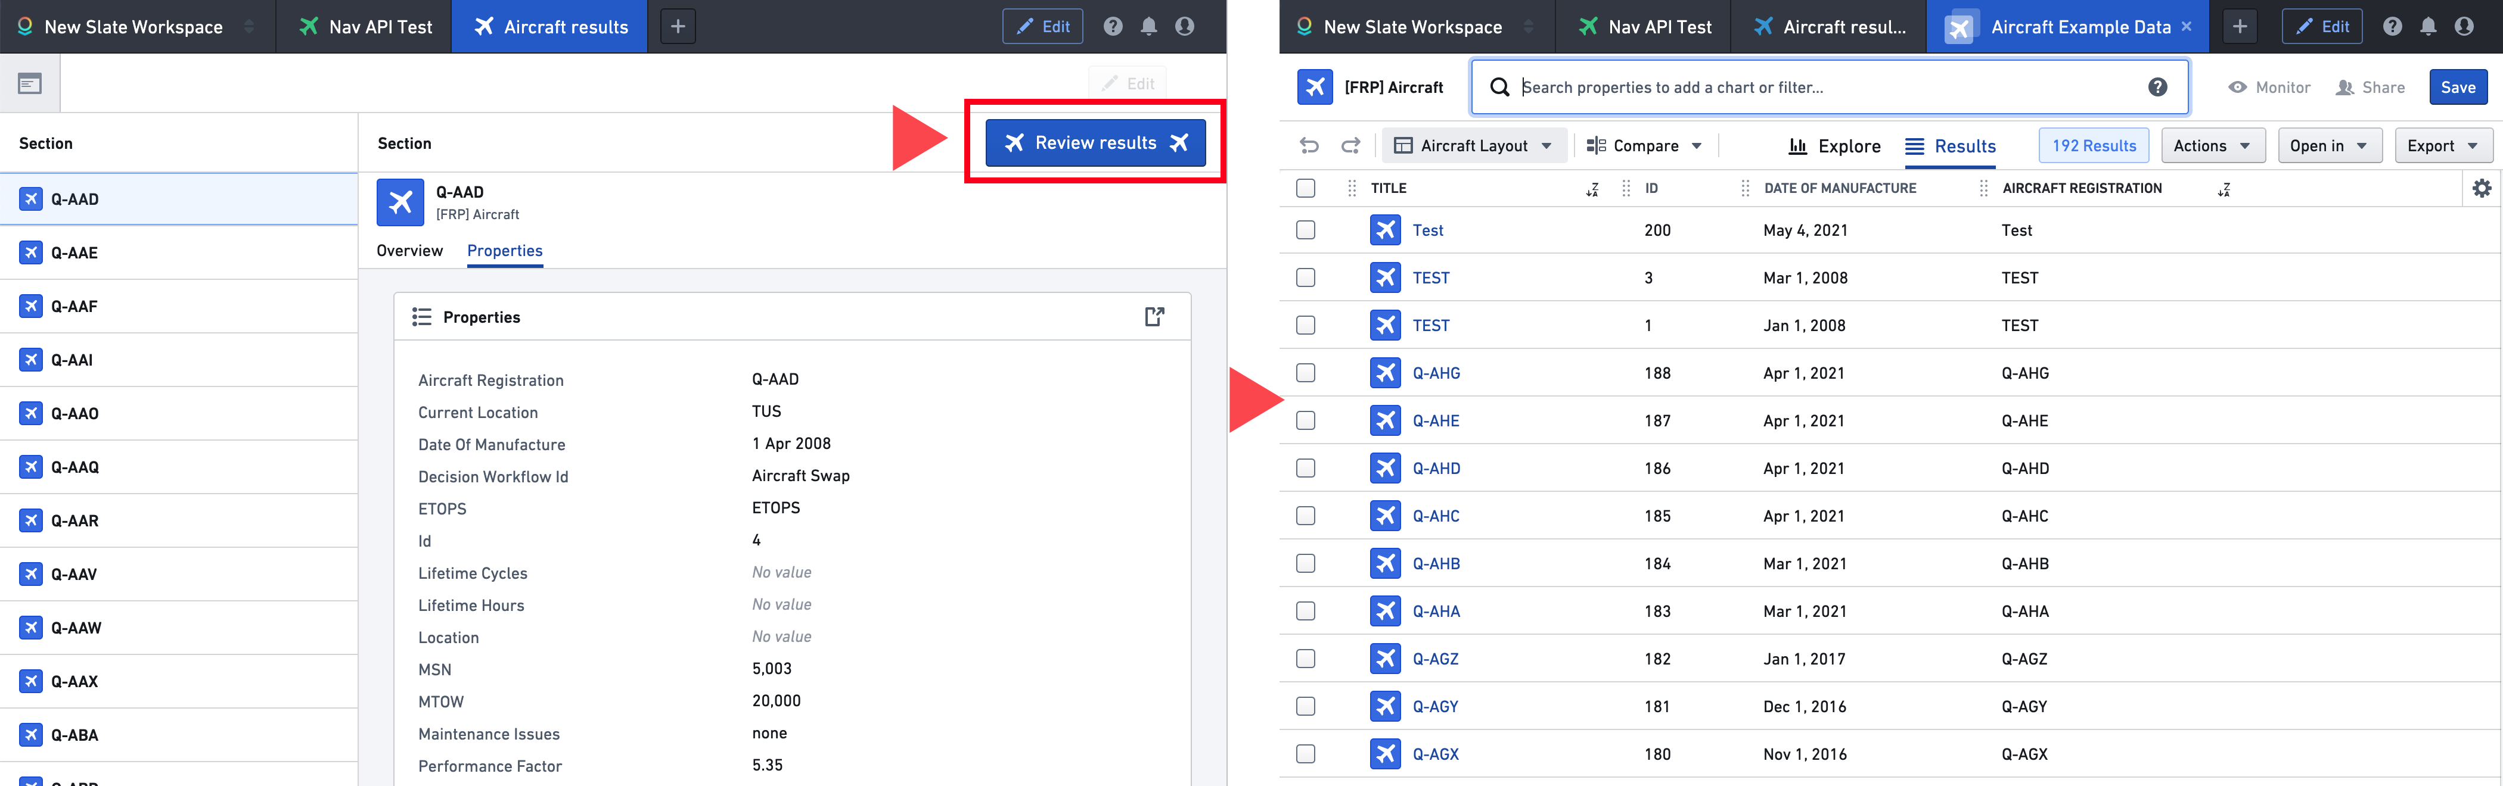Open user account icon in right window
The width and height of the screenshot is (2503, 786).
click(2464, 26)
